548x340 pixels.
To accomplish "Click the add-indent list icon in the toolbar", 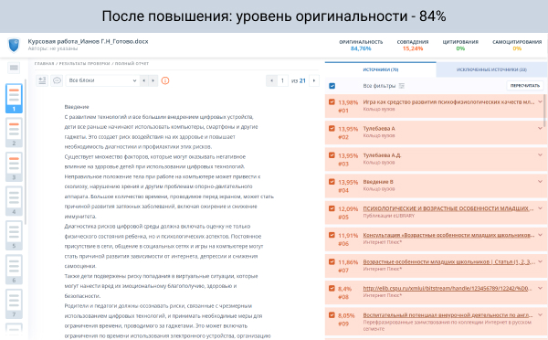I will point(42,80).
